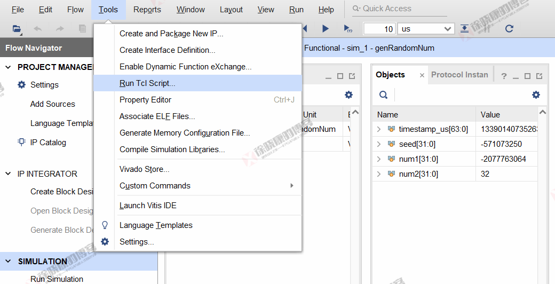Click Add Sources in Flow Navigator

pos(52,104)
